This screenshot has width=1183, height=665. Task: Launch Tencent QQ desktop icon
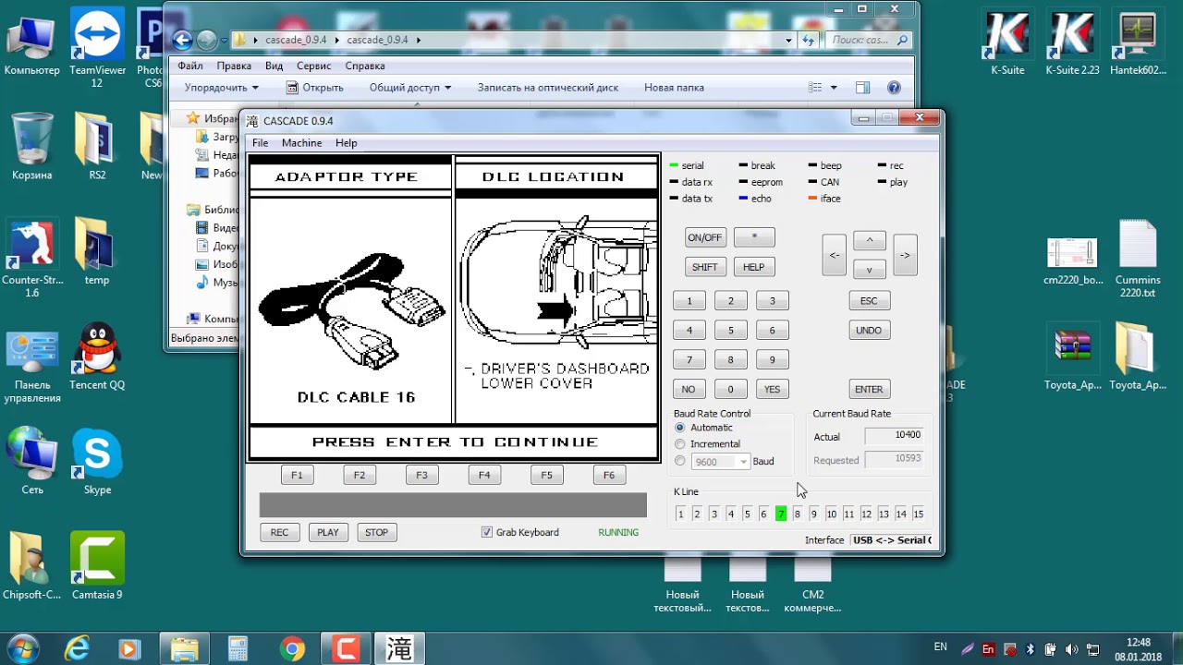coord(97,357)
